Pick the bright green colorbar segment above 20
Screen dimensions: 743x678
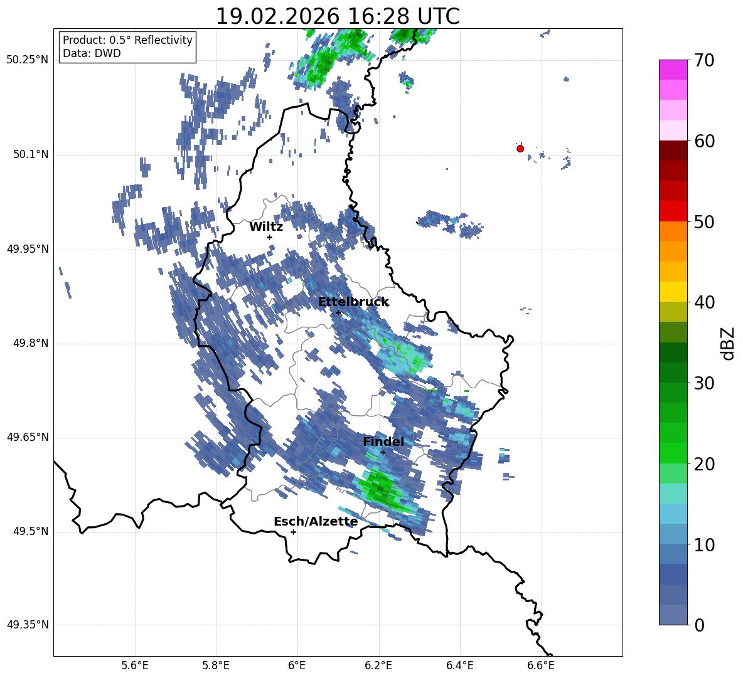coord(673,453)
